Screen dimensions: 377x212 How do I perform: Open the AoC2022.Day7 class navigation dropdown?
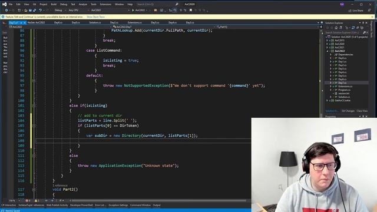(x=164, y=27)
